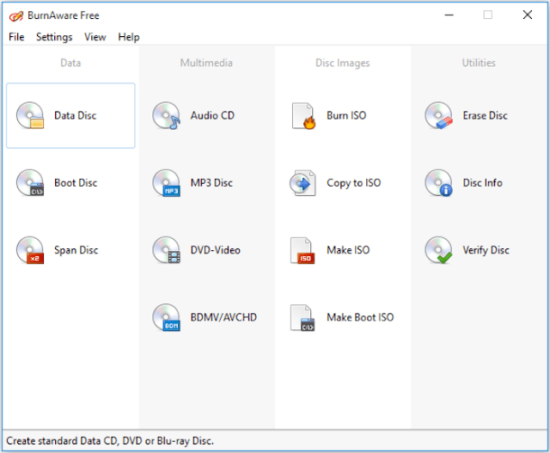Click the Verify Disc green checkmark icon

439,250
